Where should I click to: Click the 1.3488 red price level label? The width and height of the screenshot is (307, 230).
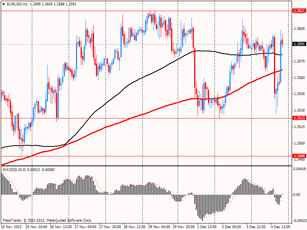pyautogui.click(x=299, y=156)
